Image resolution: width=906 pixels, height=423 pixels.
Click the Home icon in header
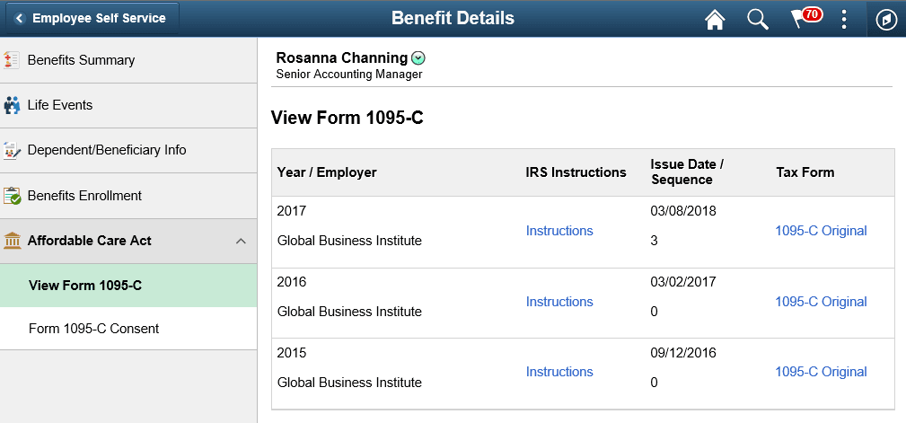[x=715, y=19]
